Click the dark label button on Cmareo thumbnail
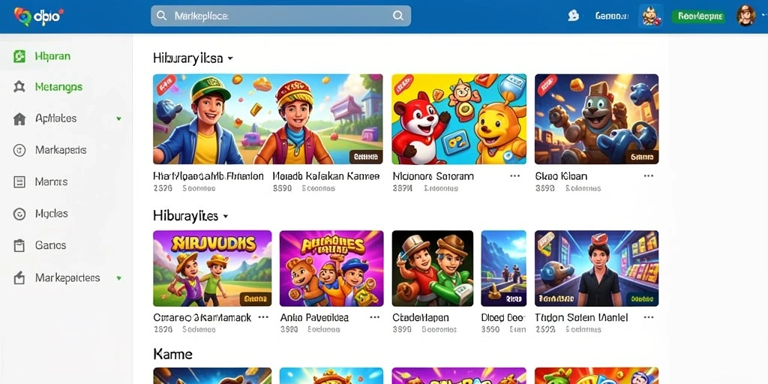 tap(255, 298)
